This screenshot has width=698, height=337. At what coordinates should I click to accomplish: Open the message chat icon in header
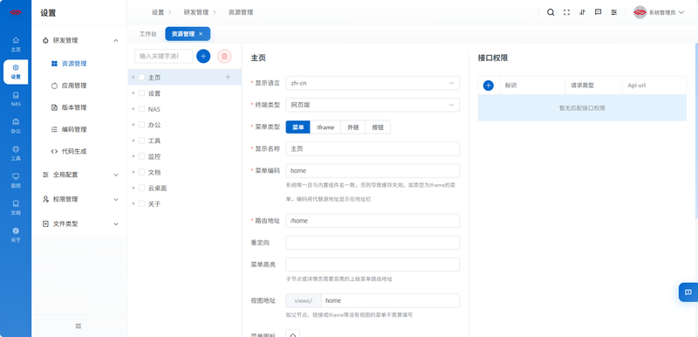(599, 12)
